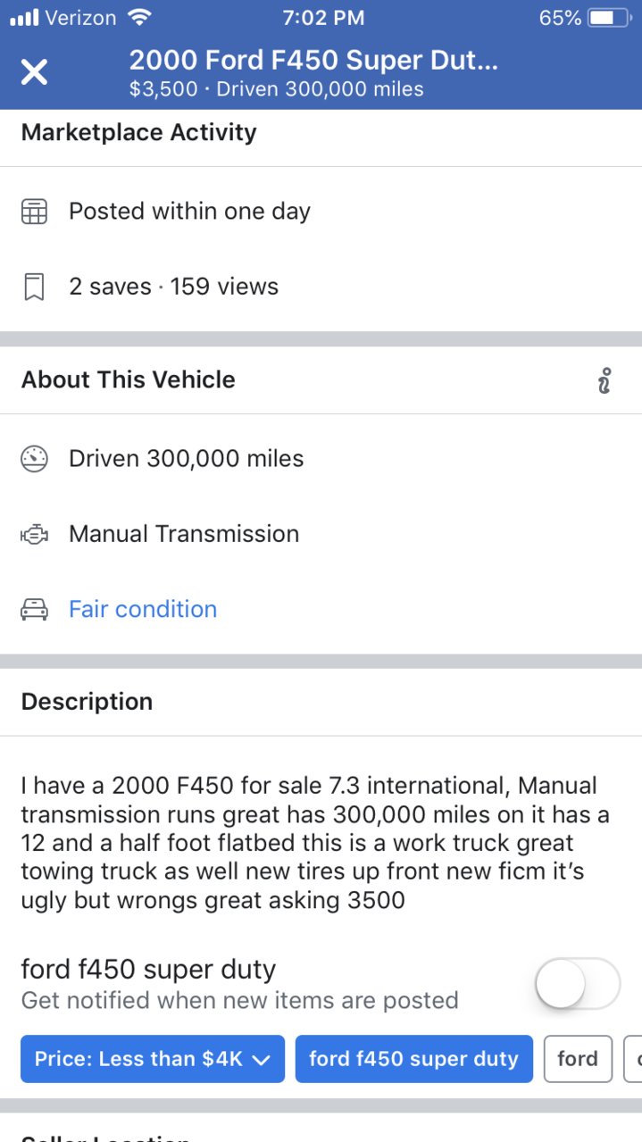Tap the chevron on the price filter chip
This screenshot has height=1142, width=642.
pyautogui.click(x=262, y=1060)
